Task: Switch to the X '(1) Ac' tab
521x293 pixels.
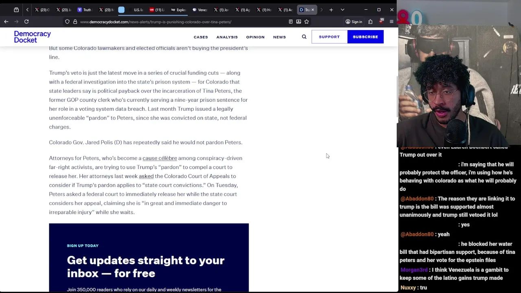Action: (x=285, y=10)
